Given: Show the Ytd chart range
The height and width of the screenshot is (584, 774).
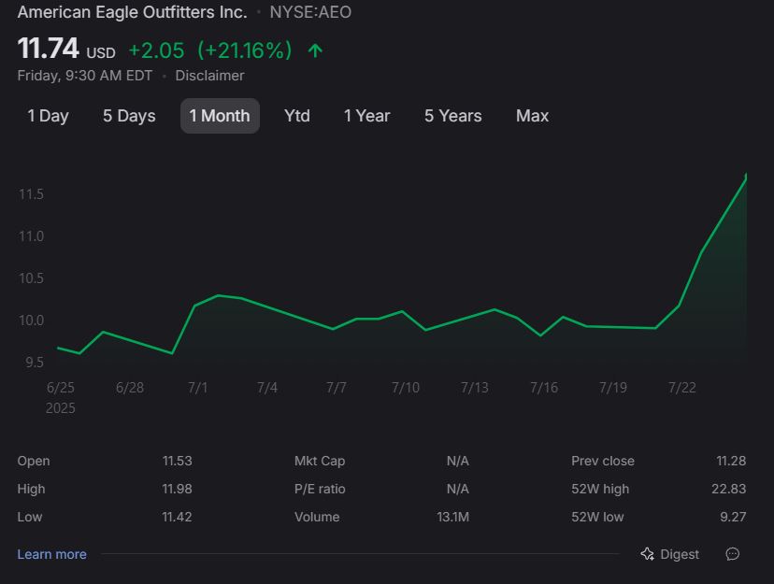Looking at the screenshot, I should (x=297, y=116).
